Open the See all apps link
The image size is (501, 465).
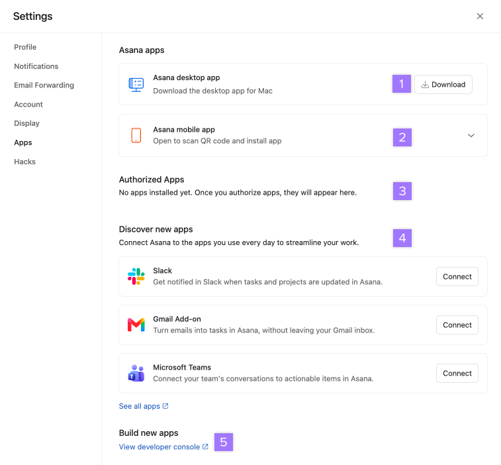point(144,406)
